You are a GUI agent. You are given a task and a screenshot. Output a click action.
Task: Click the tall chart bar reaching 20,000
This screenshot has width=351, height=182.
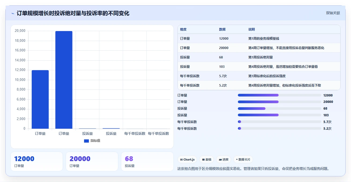(x=64, y=80)
